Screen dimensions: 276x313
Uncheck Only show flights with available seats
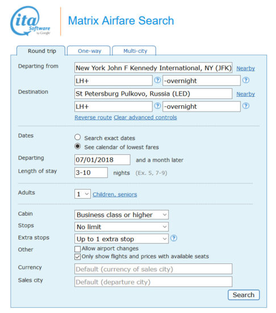(77, 257)
